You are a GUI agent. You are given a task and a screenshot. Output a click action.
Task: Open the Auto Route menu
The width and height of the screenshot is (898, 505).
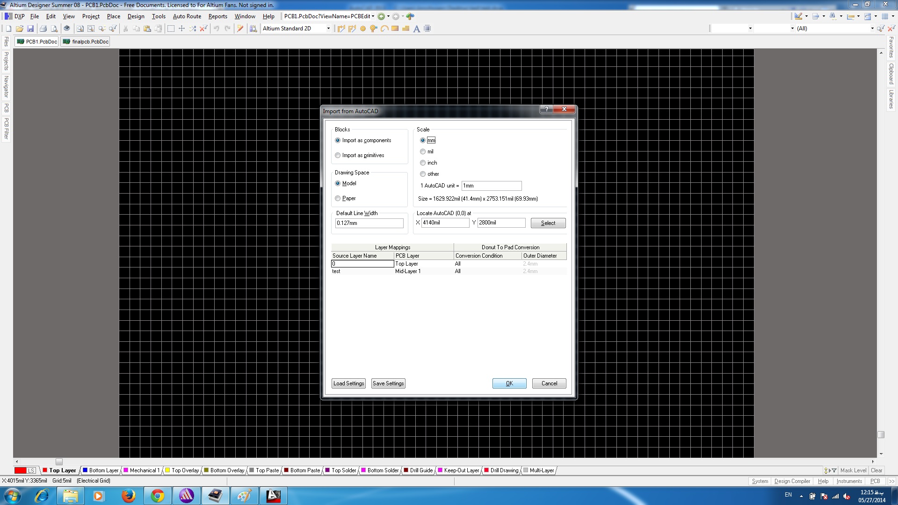(187, 16)
